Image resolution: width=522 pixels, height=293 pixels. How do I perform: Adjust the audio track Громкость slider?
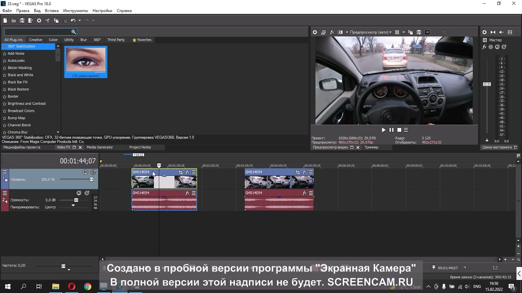click(x=76, y=200)
